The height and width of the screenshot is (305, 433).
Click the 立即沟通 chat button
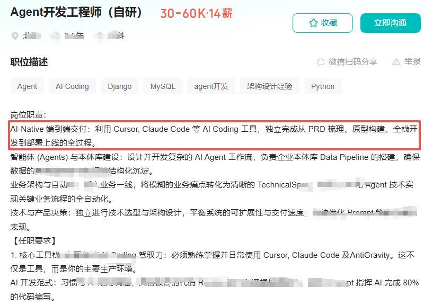(391, 23)
